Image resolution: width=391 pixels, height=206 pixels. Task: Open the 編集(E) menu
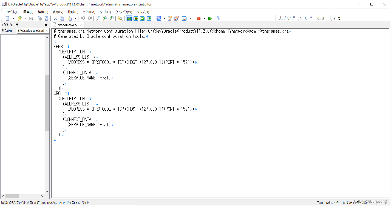pyautogui.click(x=28, y=12)
